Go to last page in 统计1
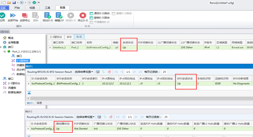This screenshot has height=137, width=253. pyautogui.click(x=140, y=72)
